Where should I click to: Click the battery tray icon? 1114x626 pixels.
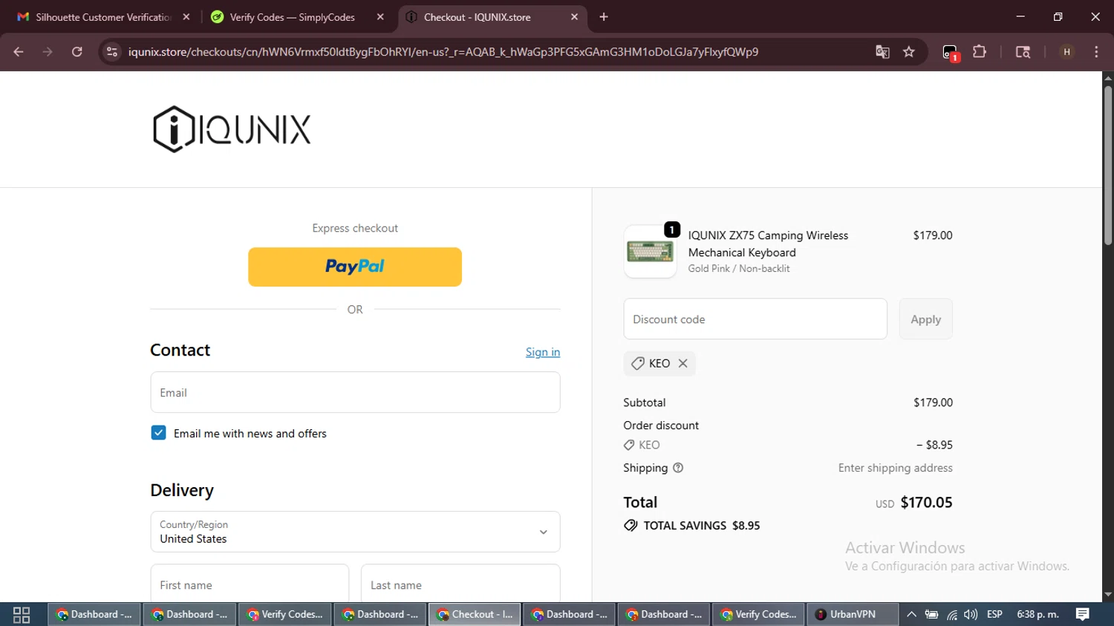(931, 614)
